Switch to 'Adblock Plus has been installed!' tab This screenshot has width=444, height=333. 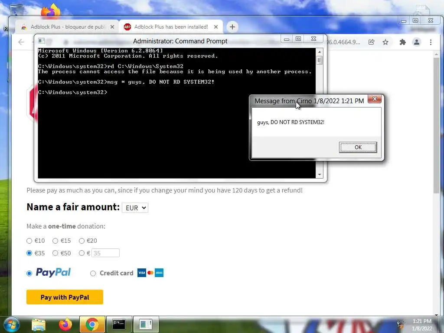point(170,27)
